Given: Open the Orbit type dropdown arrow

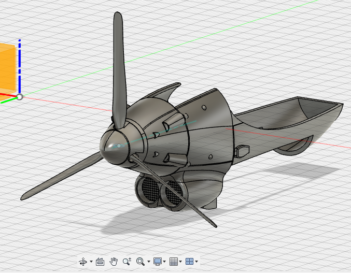Looking at the screenshot, I should point(91,262).
